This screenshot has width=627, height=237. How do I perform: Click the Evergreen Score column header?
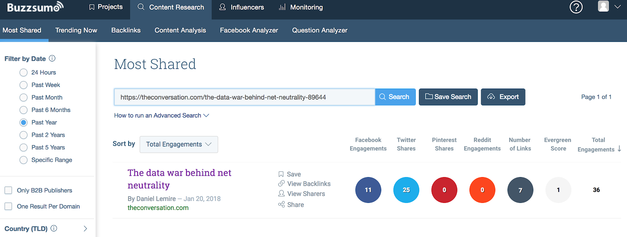click(558, 144)
